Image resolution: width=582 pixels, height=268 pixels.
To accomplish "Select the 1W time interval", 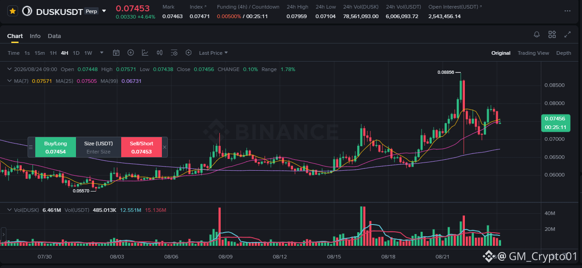I will (88, 53).
